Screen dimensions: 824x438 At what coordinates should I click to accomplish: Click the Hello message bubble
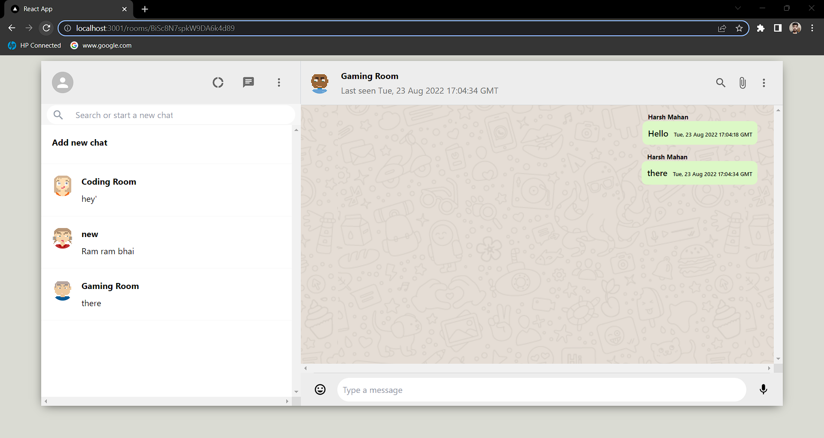pyautogui.click(x=700, y=134)
